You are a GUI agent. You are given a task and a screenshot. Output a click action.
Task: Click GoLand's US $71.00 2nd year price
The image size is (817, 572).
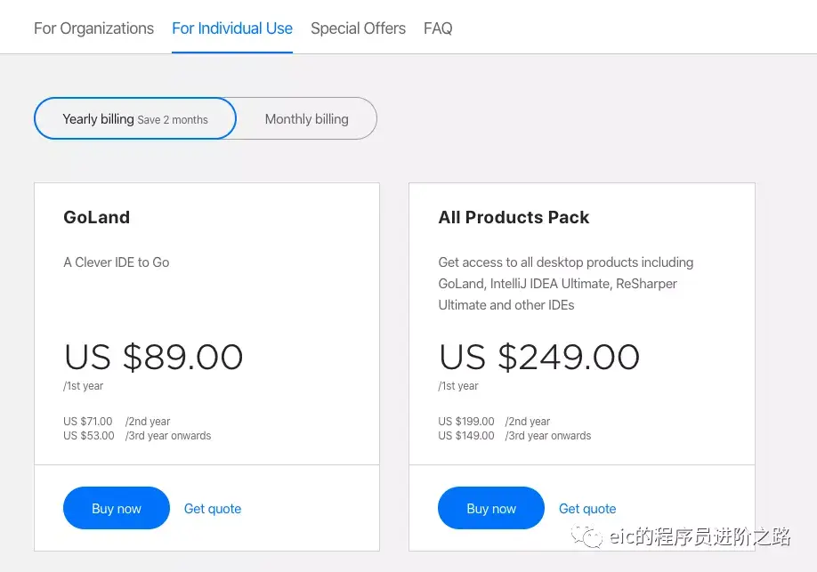point(88,422)
